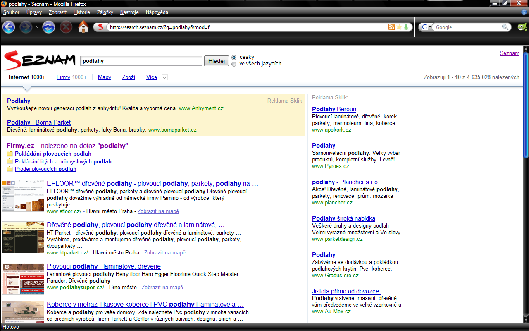Click 'Zobrazit na mapě' for podlahysuper.cz

pos(162,287)
